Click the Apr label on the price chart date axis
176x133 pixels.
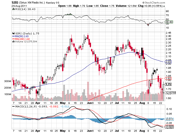click(38, 103)
